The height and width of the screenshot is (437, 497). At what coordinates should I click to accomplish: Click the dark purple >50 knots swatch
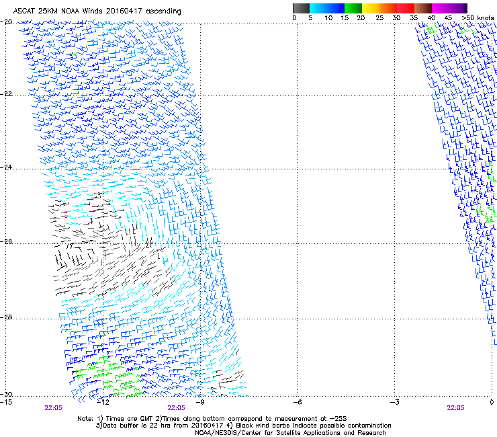point(465,8)
